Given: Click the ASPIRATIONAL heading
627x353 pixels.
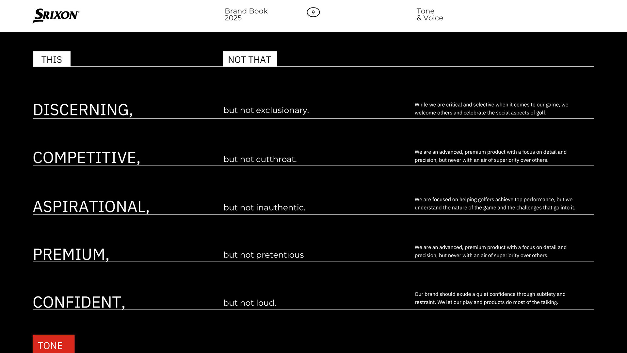Looking at the screenshot, I should point(91,207).
